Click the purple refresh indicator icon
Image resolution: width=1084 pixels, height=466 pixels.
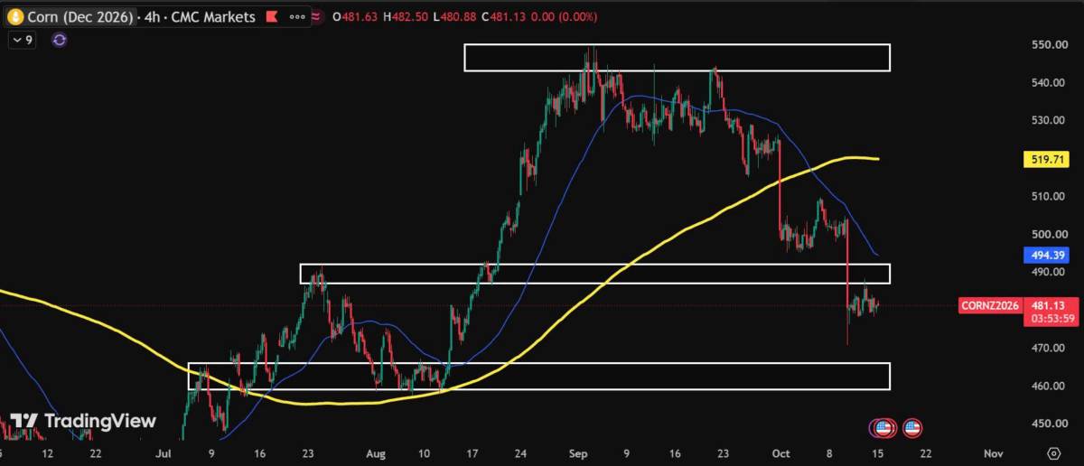pos(60,40)
